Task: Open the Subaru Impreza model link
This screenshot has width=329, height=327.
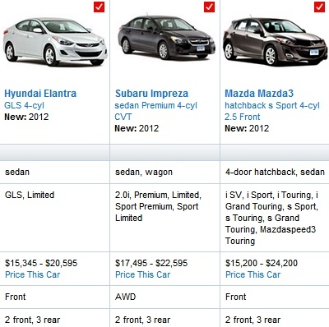Action: (151, 94)
